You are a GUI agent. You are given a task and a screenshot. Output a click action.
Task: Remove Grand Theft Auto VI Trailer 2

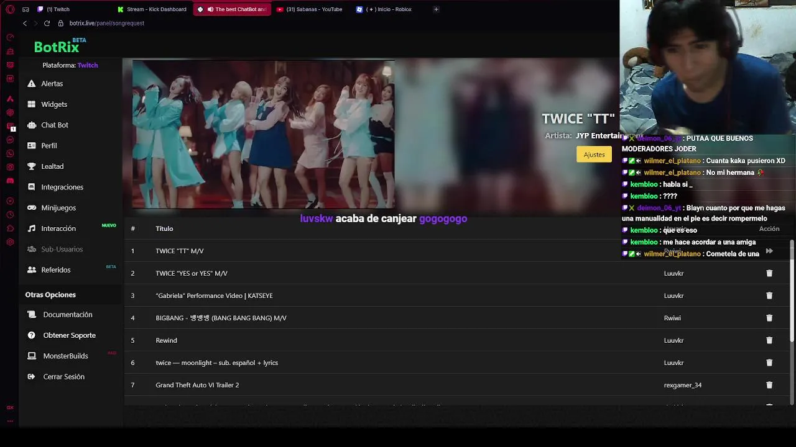point(769,385)
